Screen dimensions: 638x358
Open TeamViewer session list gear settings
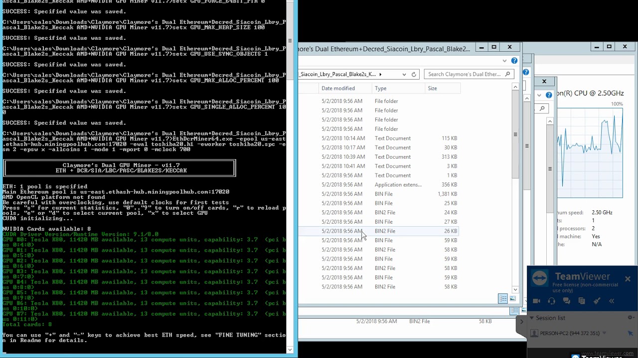point(631,318)
